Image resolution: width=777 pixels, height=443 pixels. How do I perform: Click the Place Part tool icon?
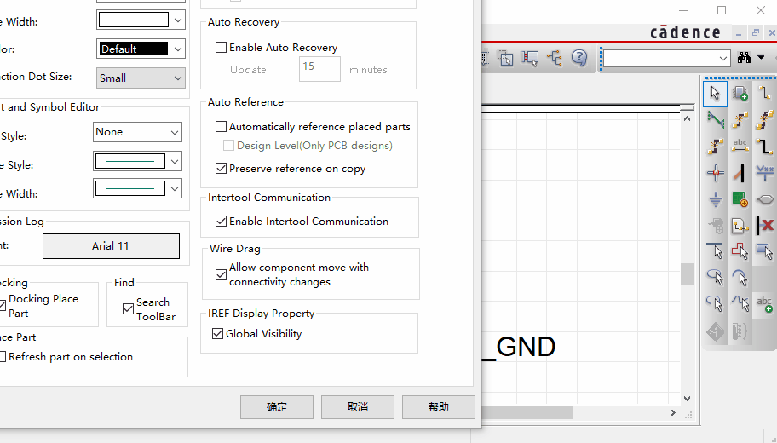coord(740,93)
